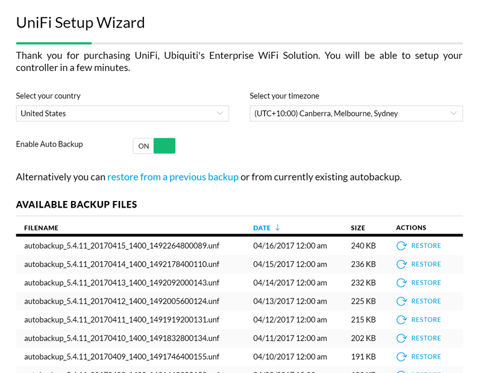Click restore icon for 20170412 backup
482x373 pixels.
(x=401, y=301)
